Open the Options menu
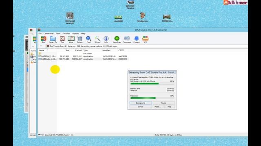This screenshot has width=261, height=146. pyautogui.click(x=76, y=34)
